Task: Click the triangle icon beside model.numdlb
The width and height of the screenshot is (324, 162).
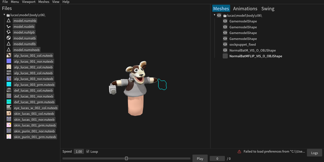Action: (9, 44)
